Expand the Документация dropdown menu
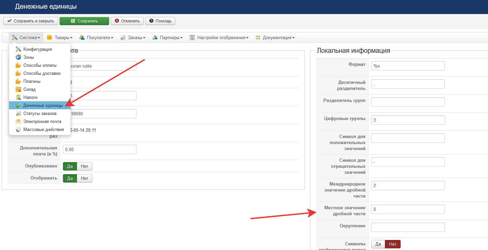The height and width of the screenshot is (250, 488). point(275,37)
